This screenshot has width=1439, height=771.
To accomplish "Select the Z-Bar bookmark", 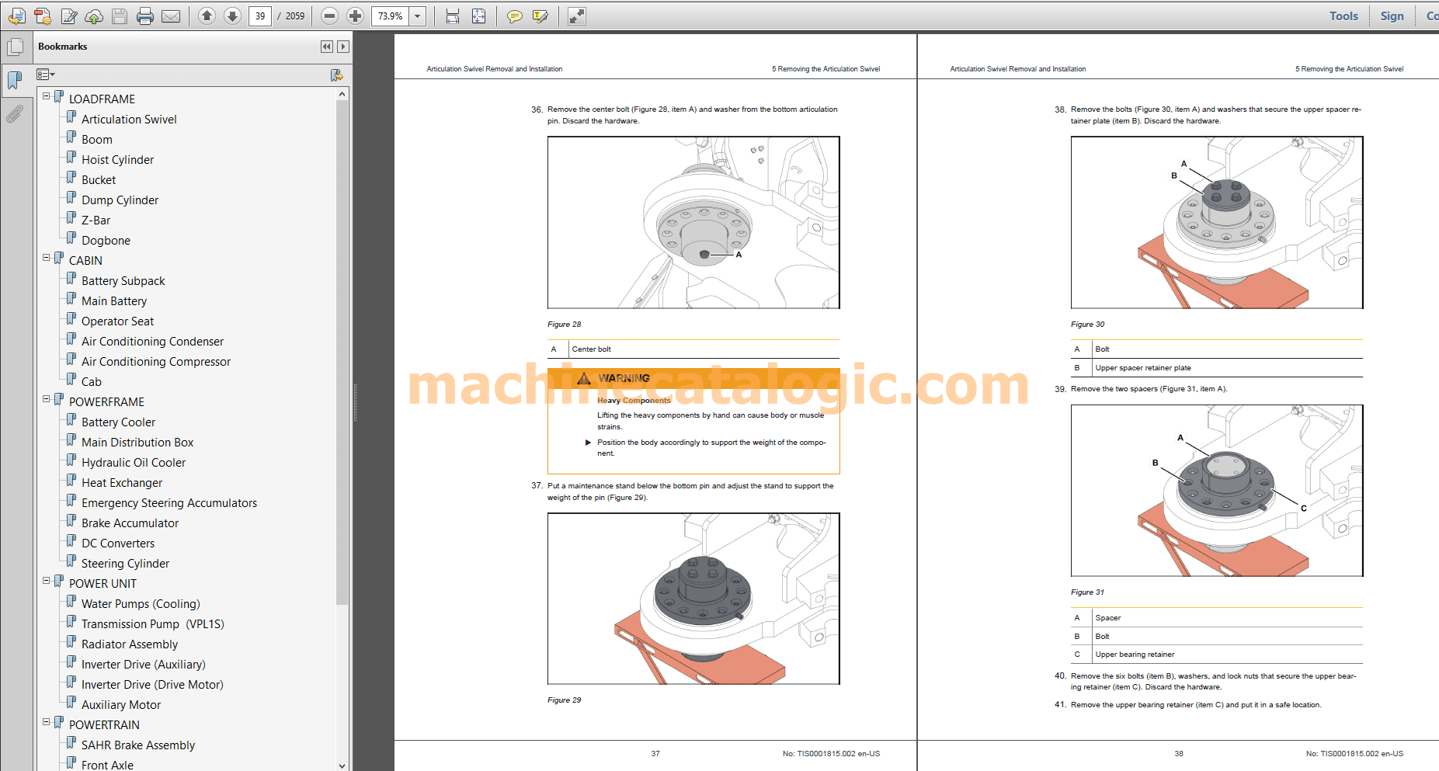I will [96, 221].
